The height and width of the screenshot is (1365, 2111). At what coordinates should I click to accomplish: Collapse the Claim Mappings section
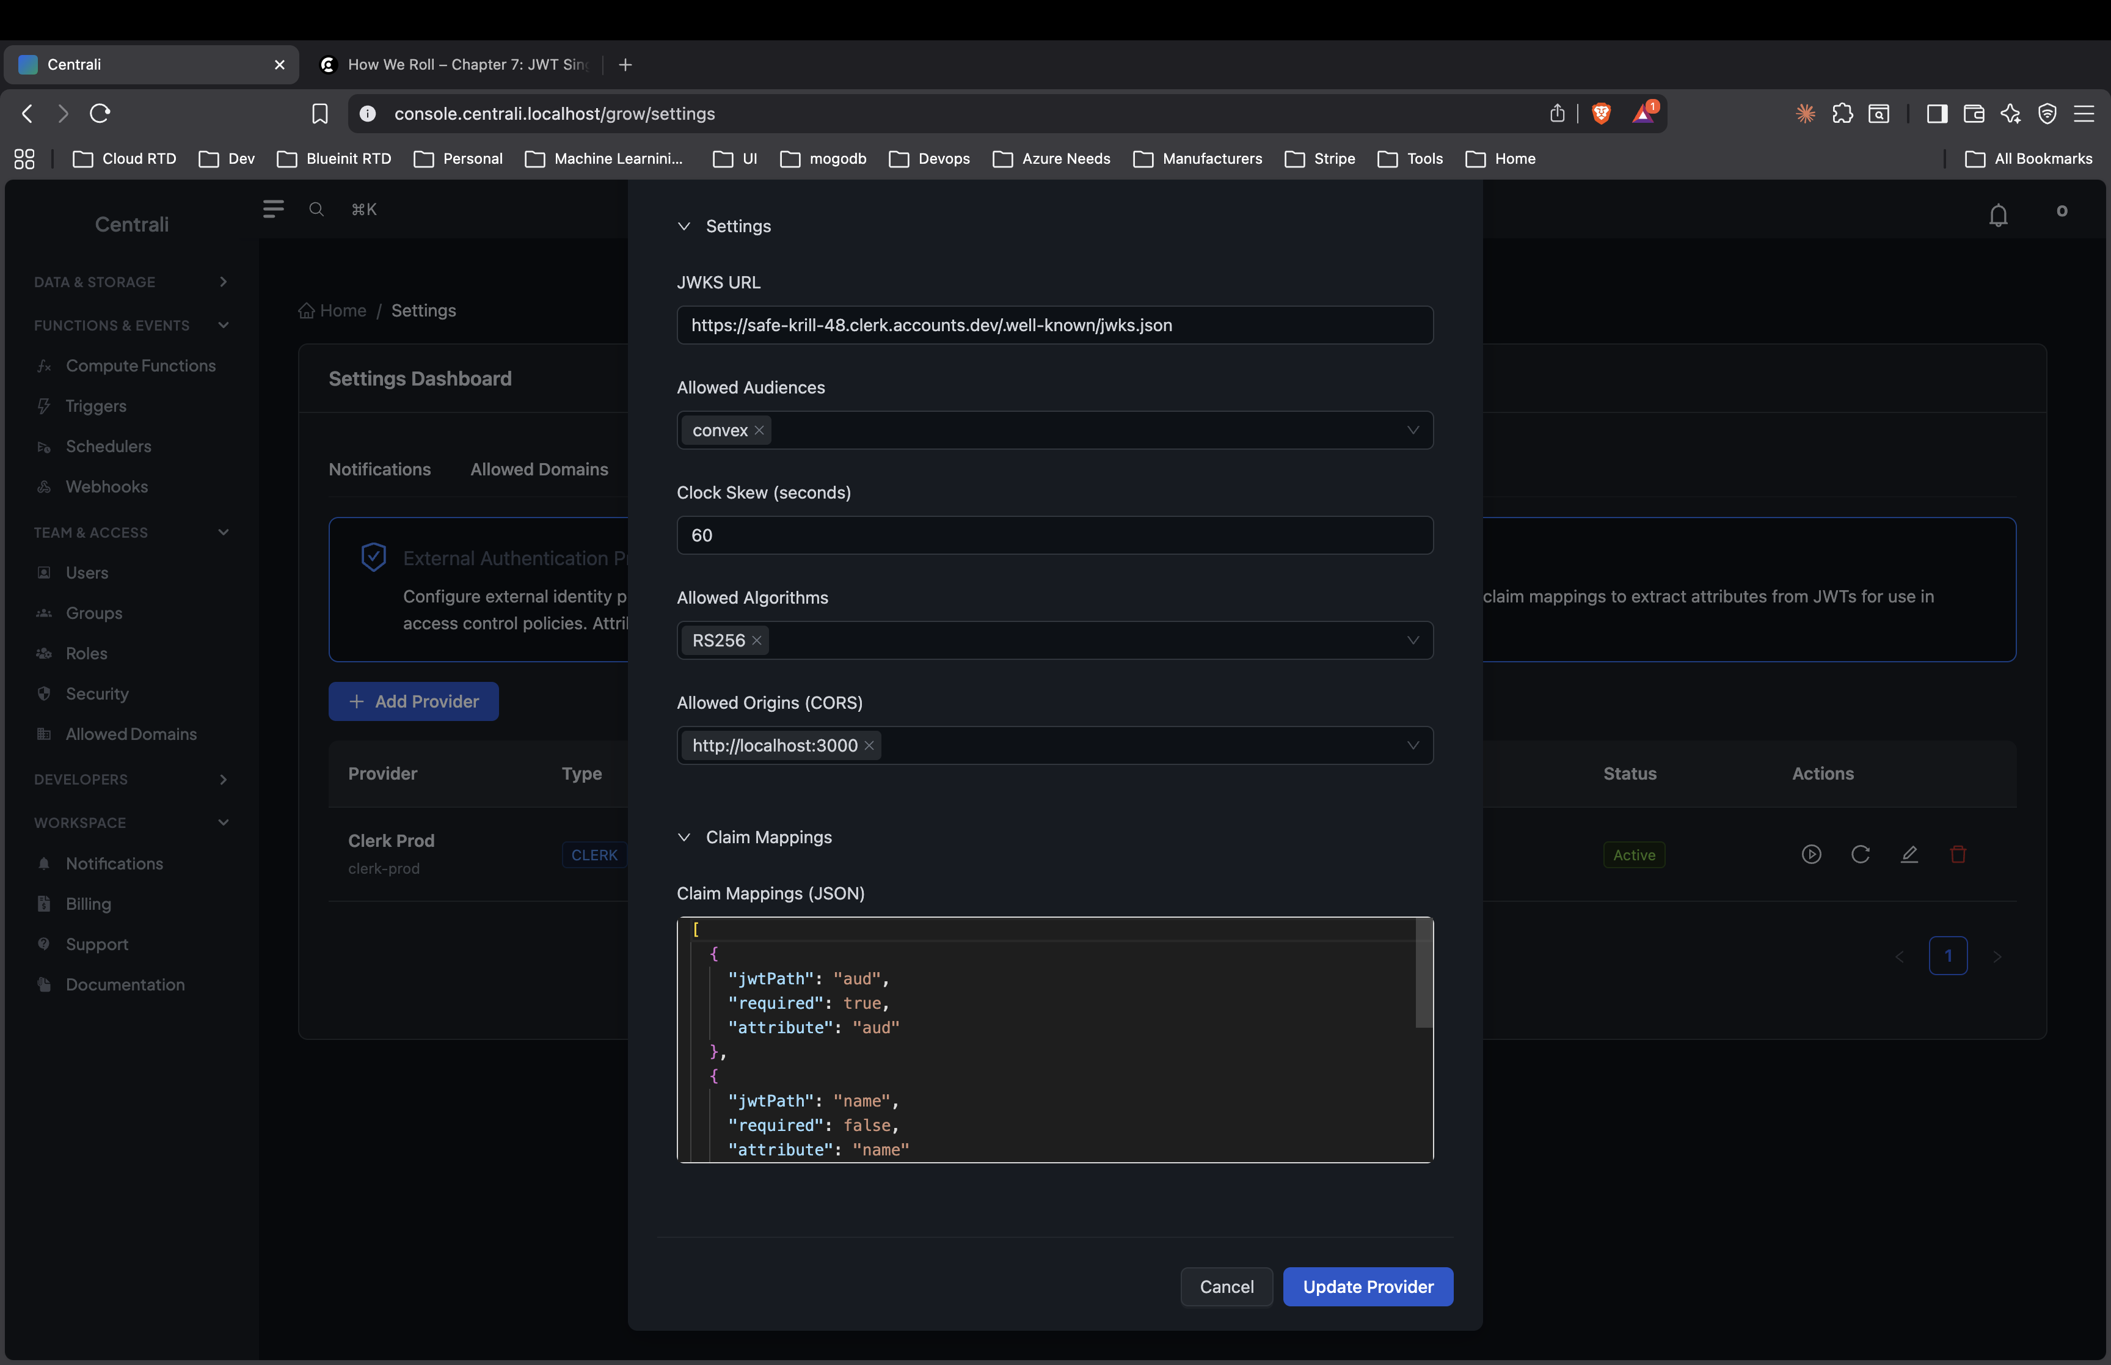pos(684,836)
